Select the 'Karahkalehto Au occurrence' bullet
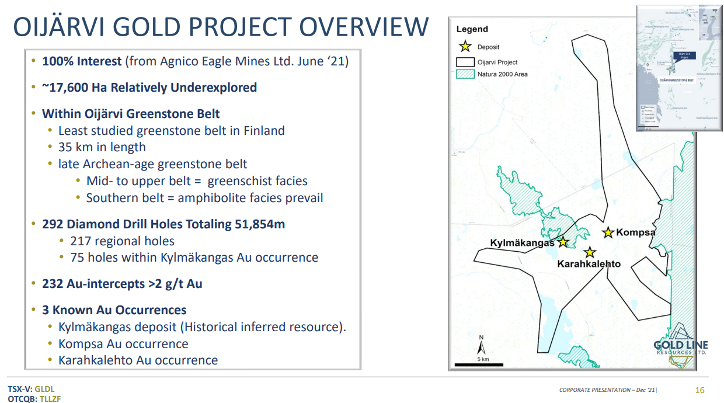The height and width of the screenshot is (403, 724). point(138,360)
